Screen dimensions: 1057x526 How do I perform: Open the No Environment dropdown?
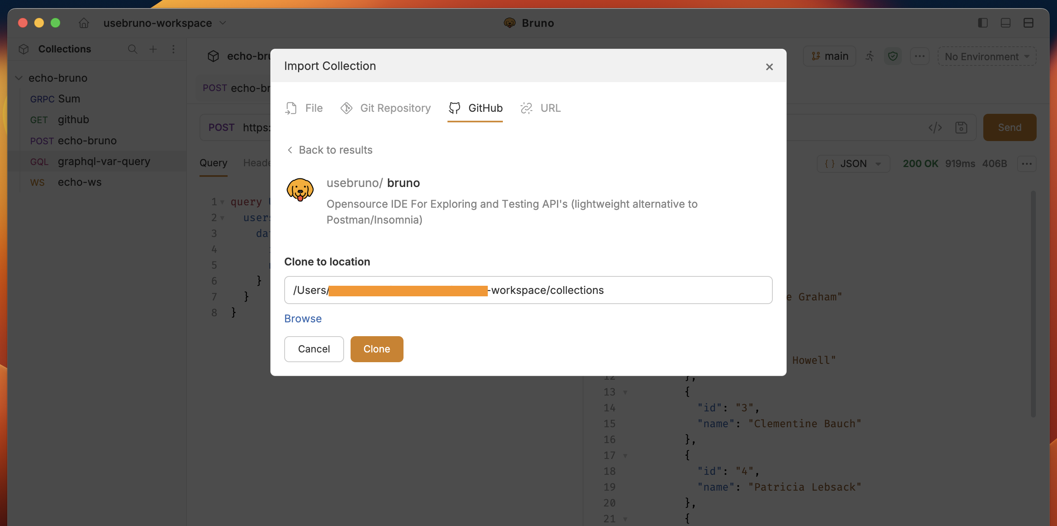[x=987, y=57]
